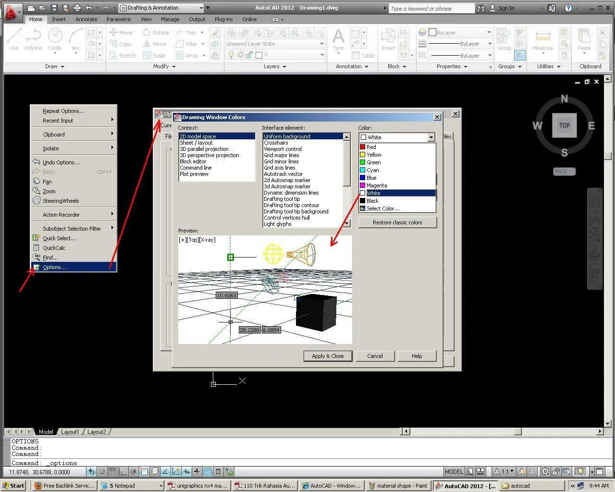The height and width of the screenshot is (492, 615).
Task: Click the Insert block tool
Action: coord(388,39)
